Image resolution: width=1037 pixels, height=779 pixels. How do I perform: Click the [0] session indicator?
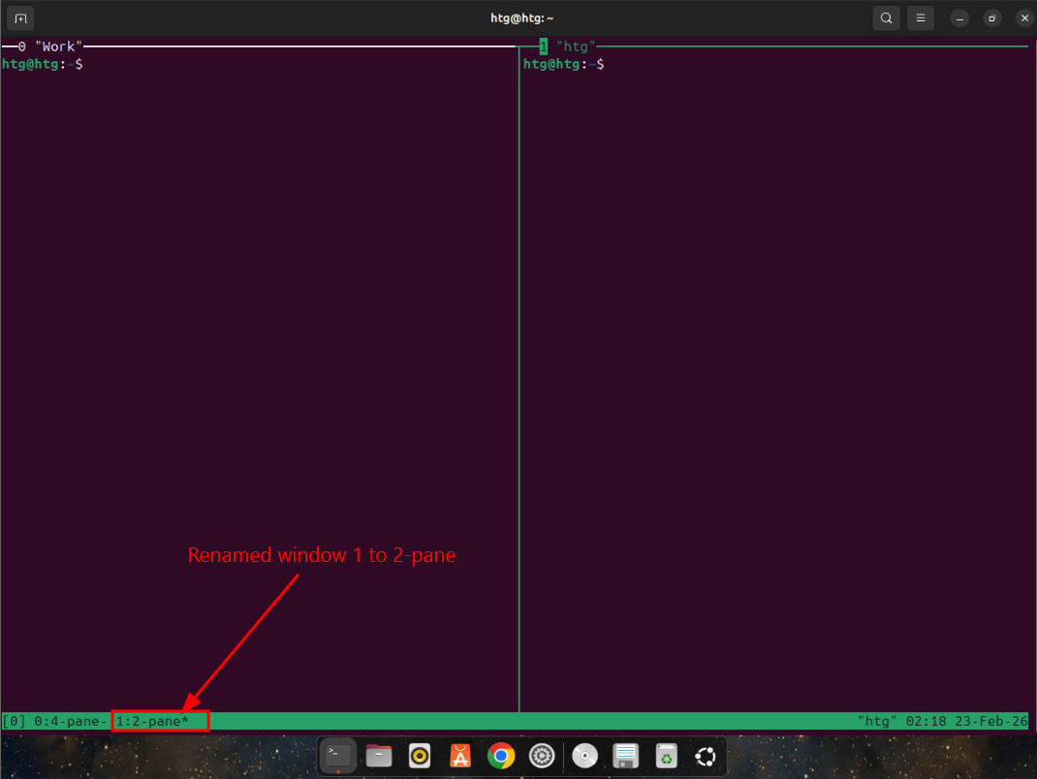click(x=14, y=721)
